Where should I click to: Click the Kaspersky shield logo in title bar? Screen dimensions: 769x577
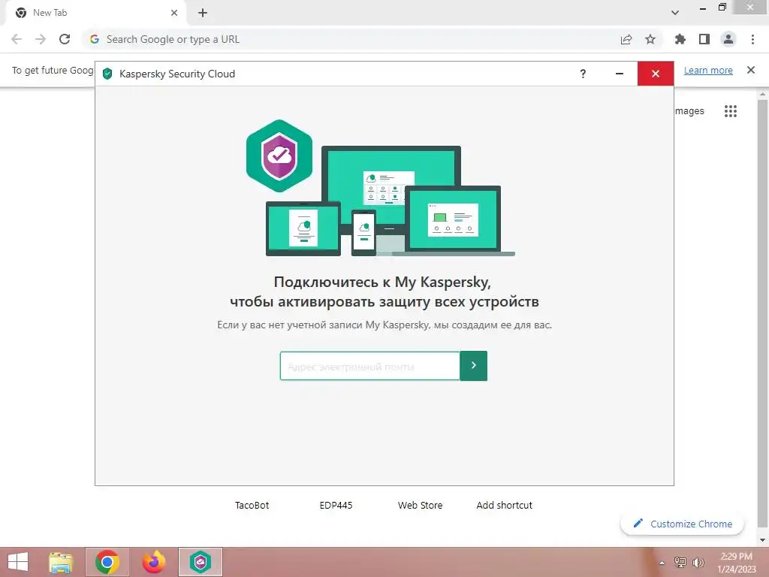click(x=107, y=74)
